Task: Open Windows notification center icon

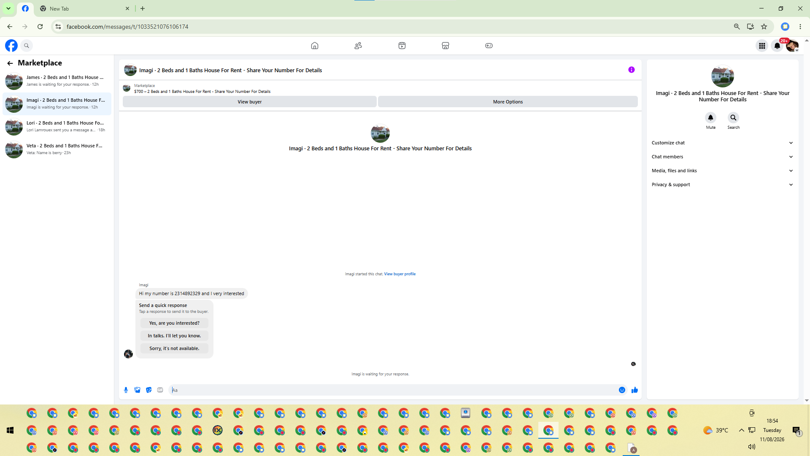Action: click(796, 431)
